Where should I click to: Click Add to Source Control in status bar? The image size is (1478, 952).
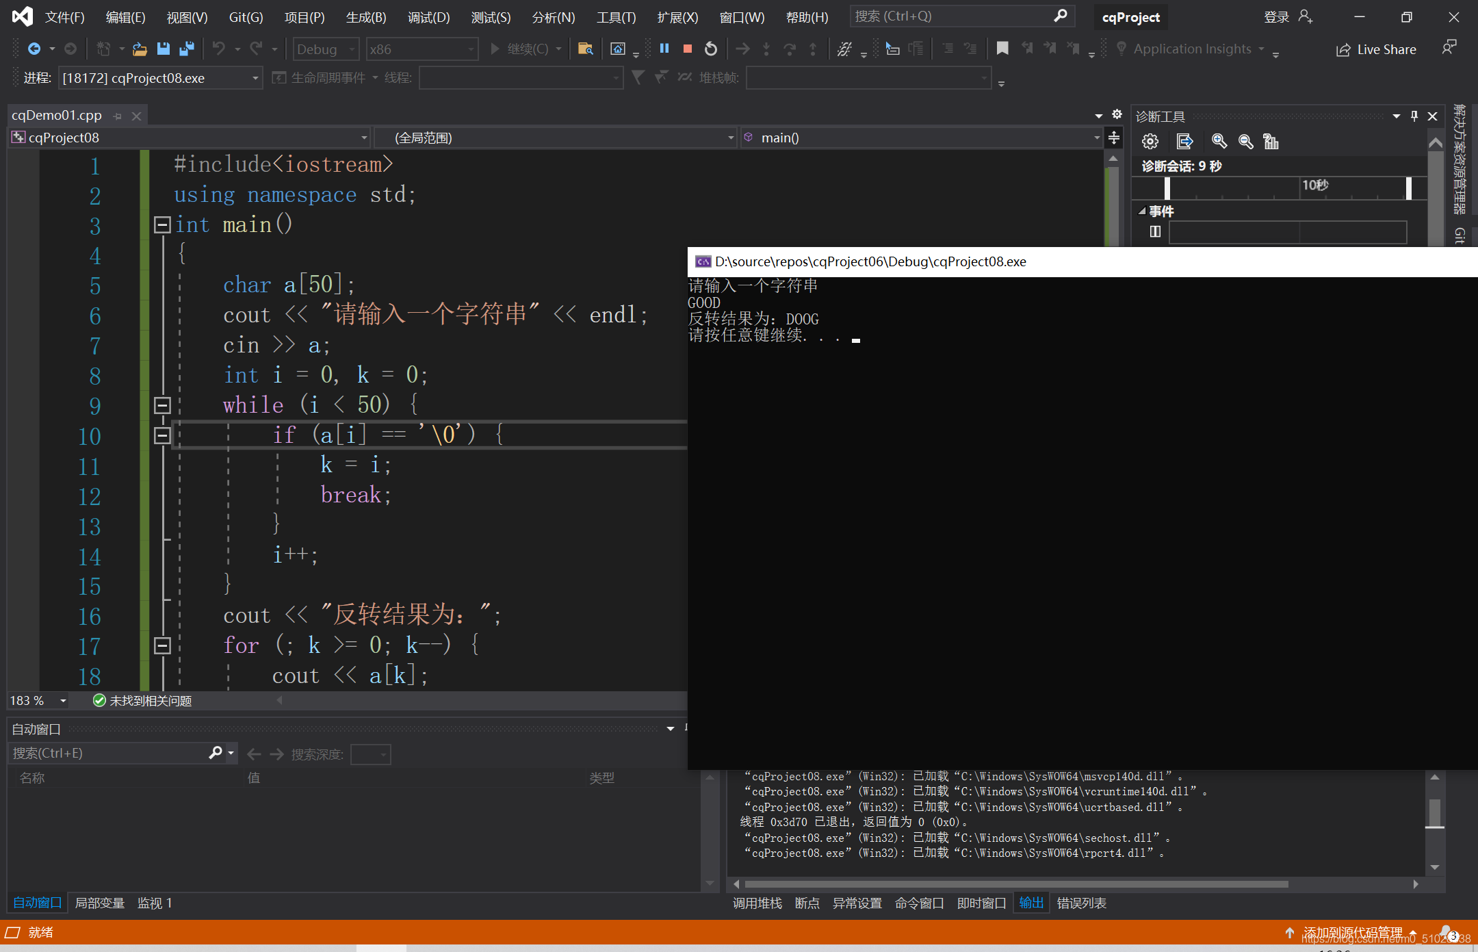click(x=1353, y=933)
